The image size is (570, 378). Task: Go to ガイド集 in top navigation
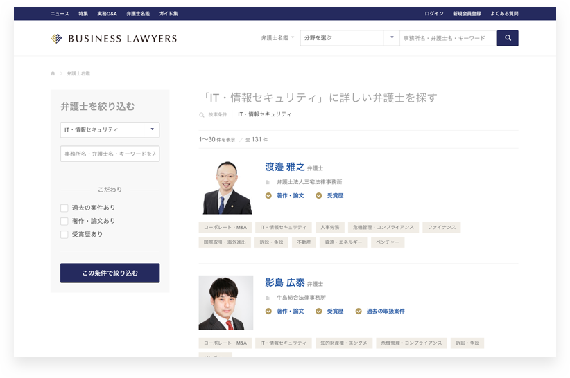pos(168,14)
